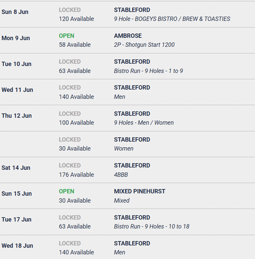The image size is (255, 259).
Task: Open the Women STABLEFORD event
Action: tap(132, 140)
